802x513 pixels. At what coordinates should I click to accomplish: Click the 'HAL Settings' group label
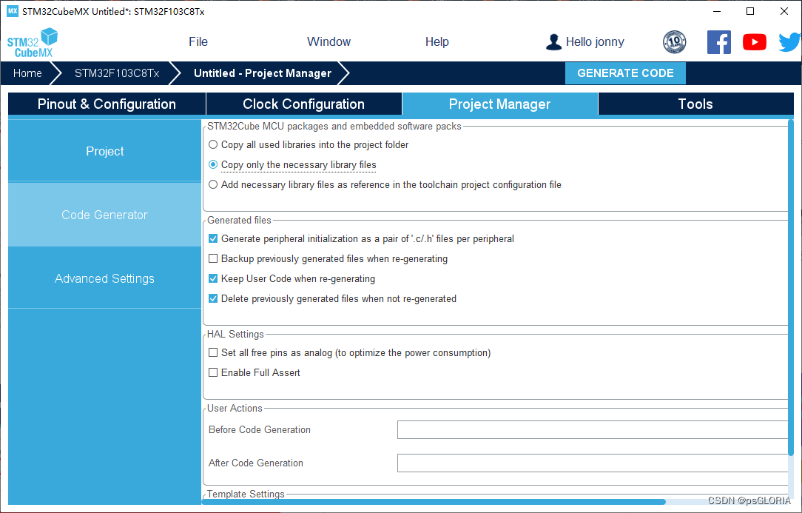coord(235,335)
